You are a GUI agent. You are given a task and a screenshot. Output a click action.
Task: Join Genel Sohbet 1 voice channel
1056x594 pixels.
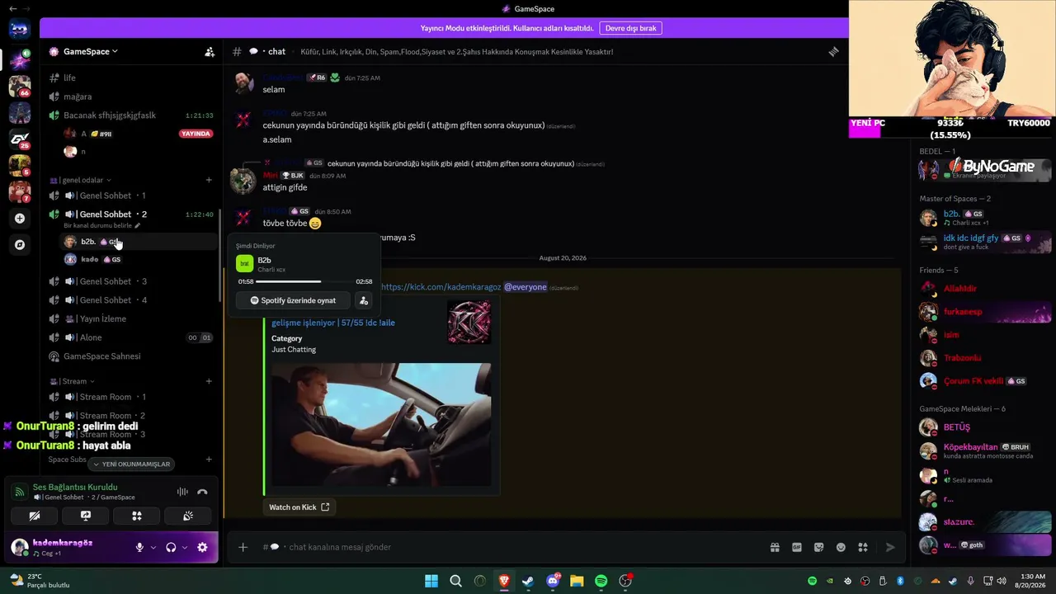[132, 196]
